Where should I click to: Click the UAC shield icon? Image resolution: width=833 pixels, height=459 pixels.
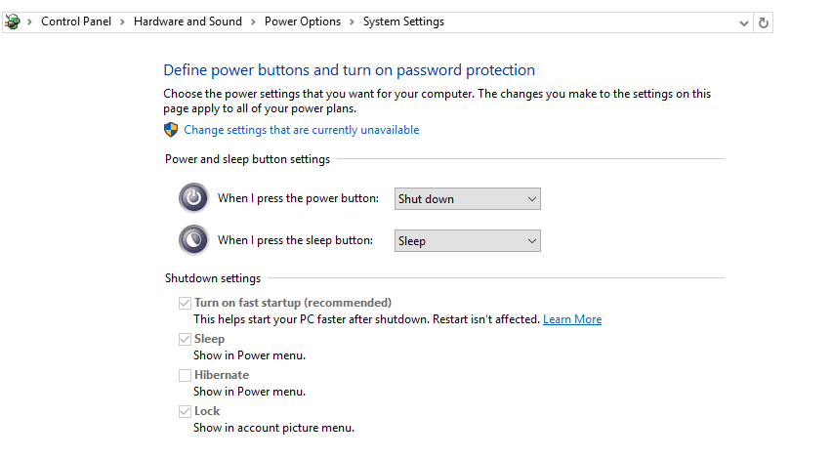click(x=171, y=130)
